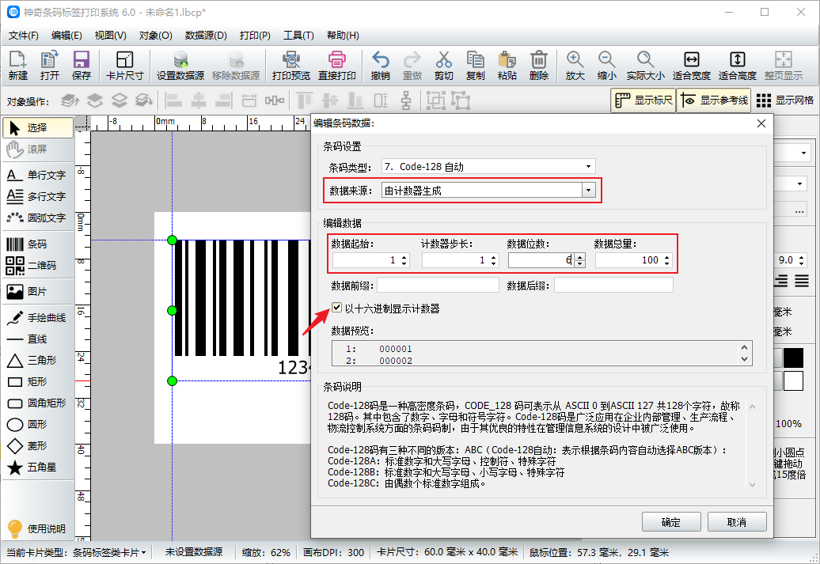820x564 pixels.
Task: Click the 打开 (Open) toolbar icon
Action: point(50,66)
